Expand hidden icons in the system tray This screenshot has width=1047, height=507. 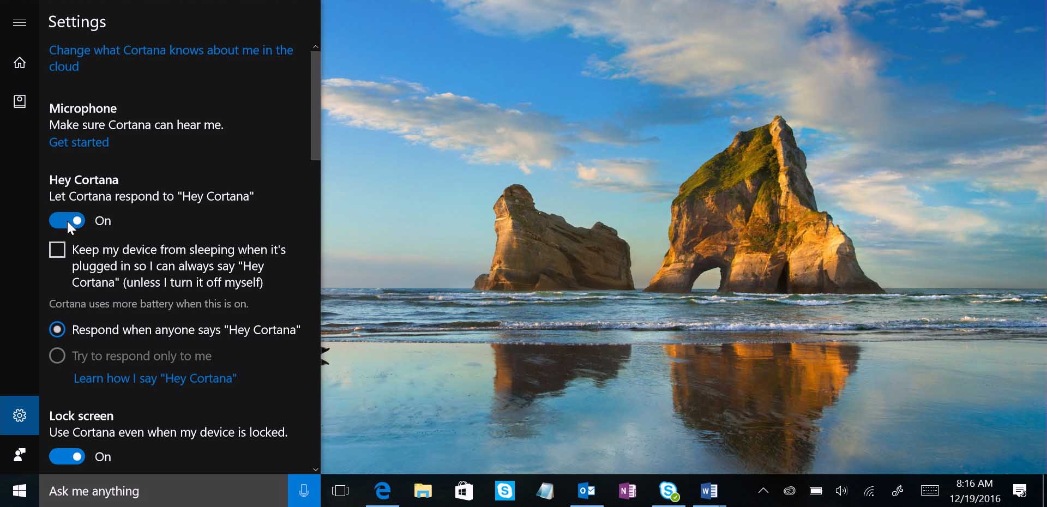pos(763,490)
